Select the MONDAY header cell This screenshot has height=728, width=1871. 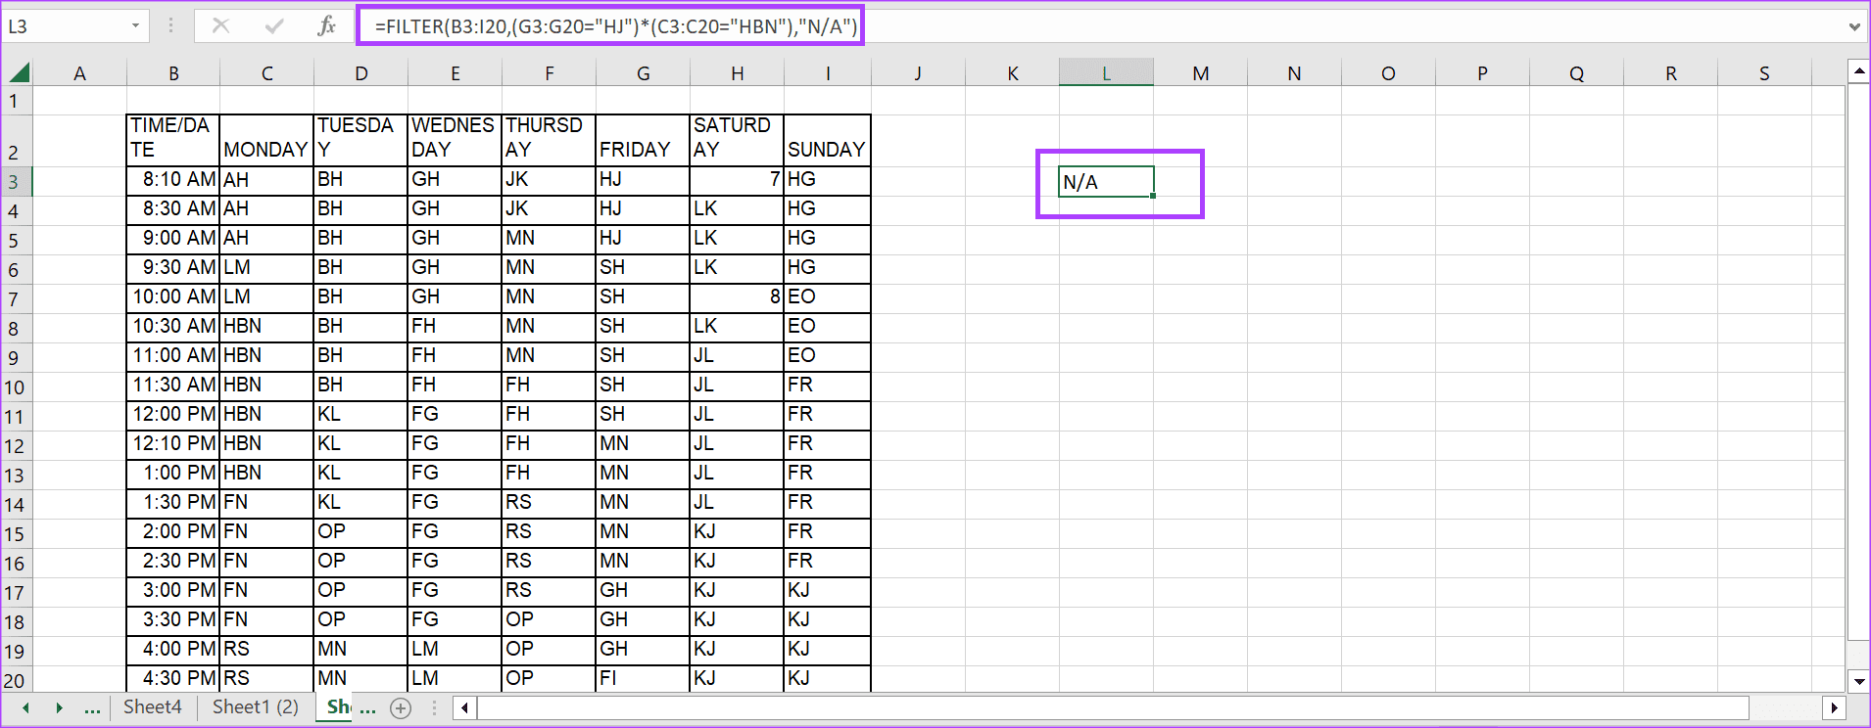tap(266, 140)
